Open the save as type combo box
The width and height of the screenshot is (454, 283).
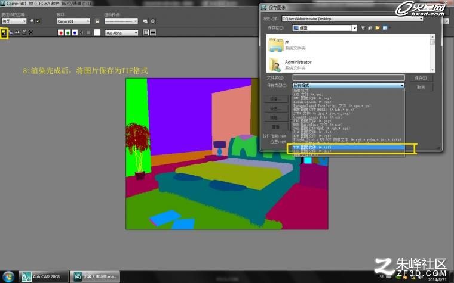point(349,85)
